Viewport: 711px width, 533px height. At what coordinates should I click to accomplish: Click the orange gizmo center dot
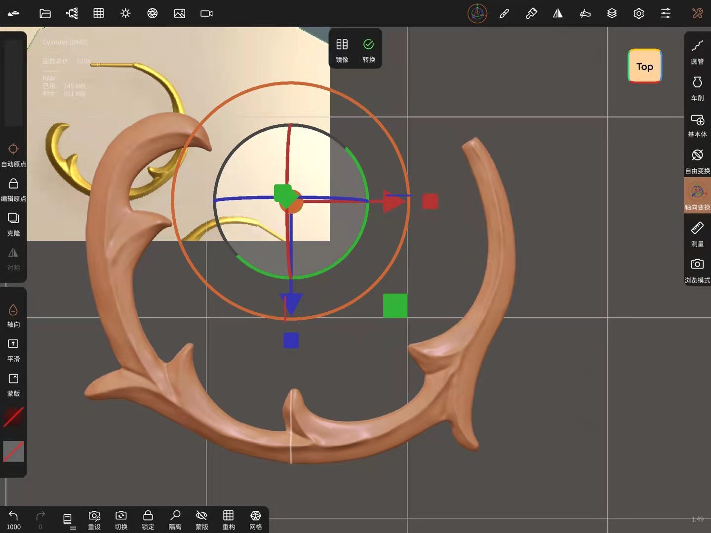point(292,202)
